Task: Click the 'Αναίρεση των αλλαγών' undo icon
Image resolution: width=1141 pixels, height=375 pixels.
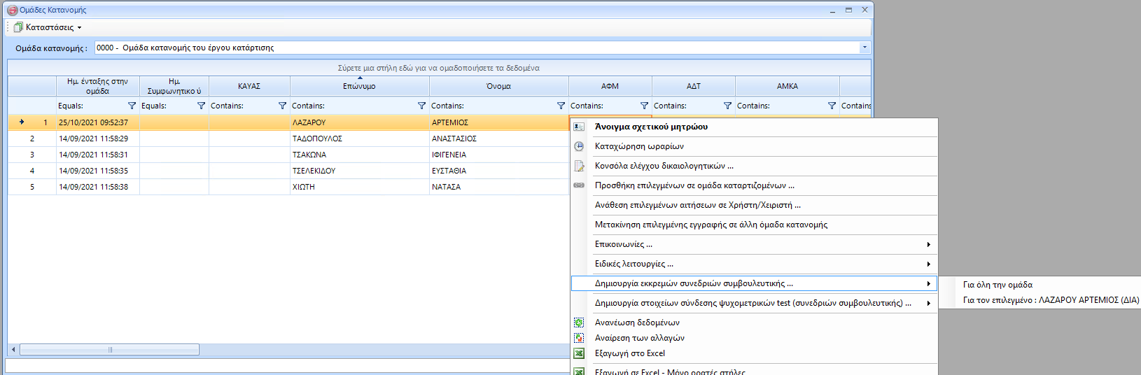Action: 579,338
